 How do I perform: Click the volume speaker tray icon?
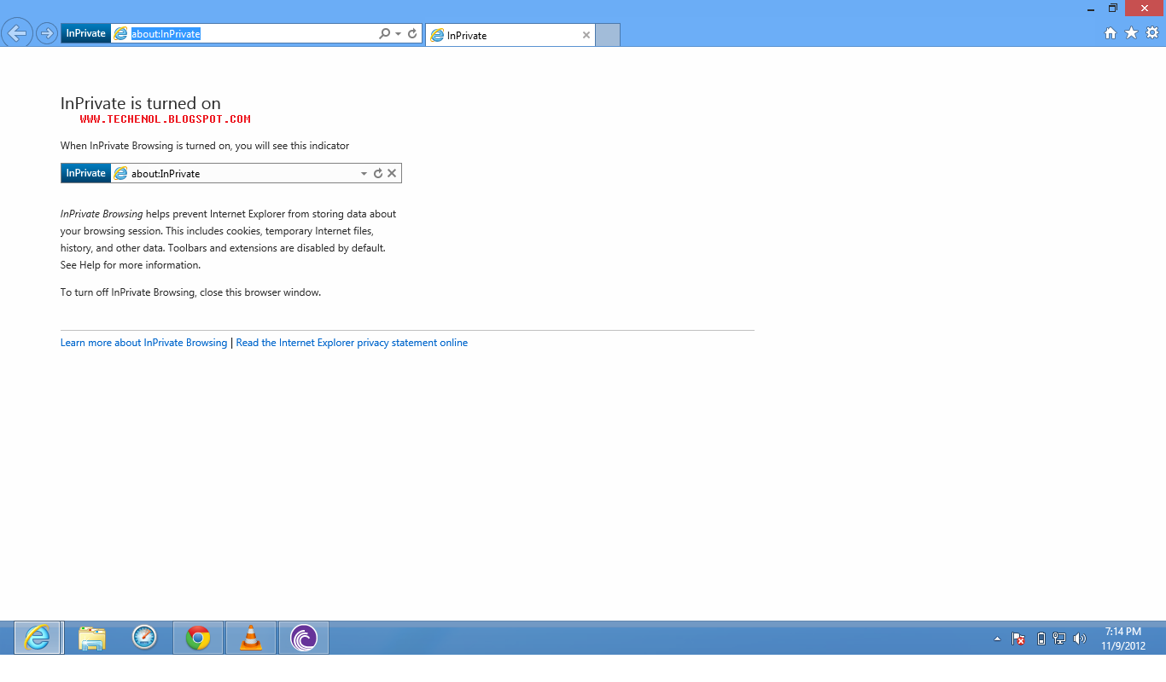(x=1080, y=639)
